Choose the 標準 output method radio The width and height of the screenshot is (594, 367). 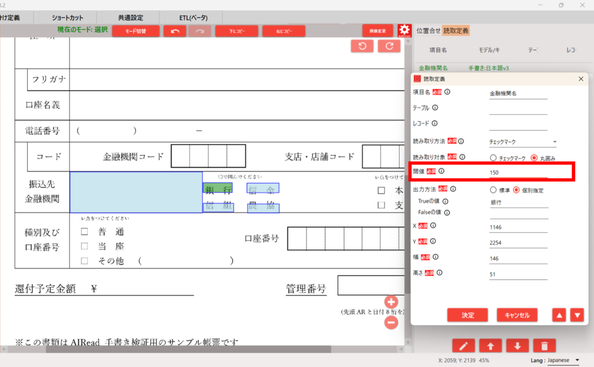click(494, 190)
